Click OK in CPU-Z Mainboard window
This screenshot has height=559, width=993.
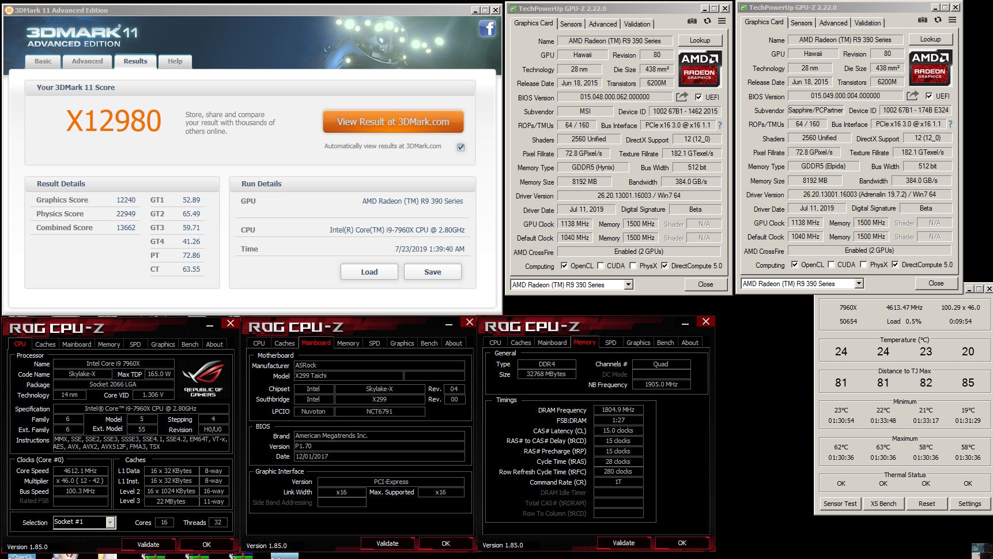tap(445, 543)
